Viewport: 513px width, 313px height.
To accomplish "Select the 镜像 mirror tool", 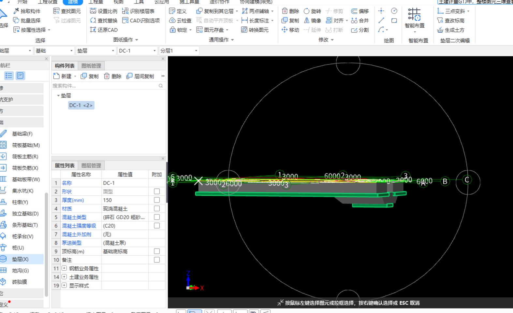I will point(312,21).
